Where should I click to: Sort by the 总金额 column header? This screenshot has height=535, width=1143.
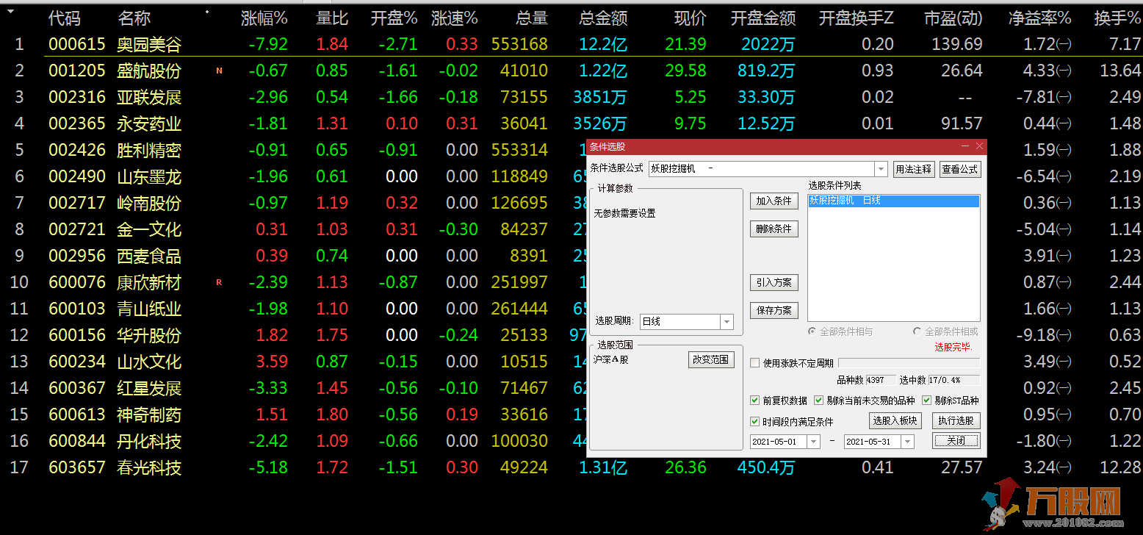[603, 18]
